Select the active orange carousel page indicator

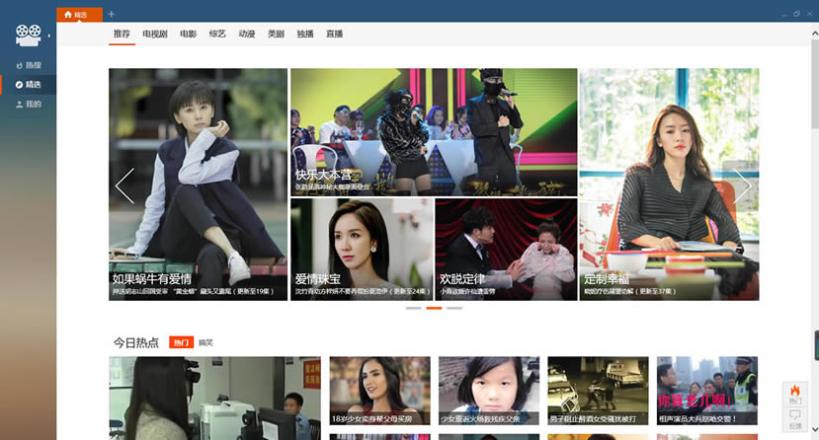[x=434, y=308]
